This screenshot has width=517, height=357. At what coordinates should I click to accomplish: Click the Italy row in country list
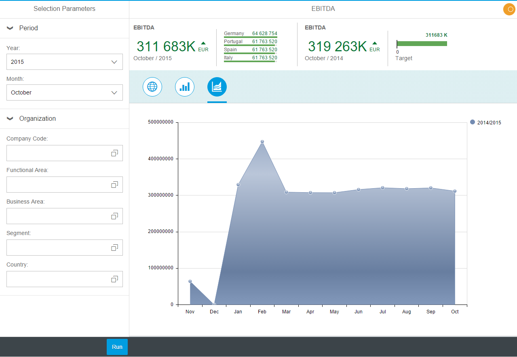250,58
